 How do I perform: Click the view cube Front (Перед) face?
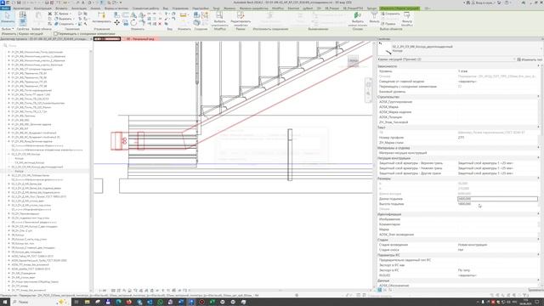click(354, 60)
